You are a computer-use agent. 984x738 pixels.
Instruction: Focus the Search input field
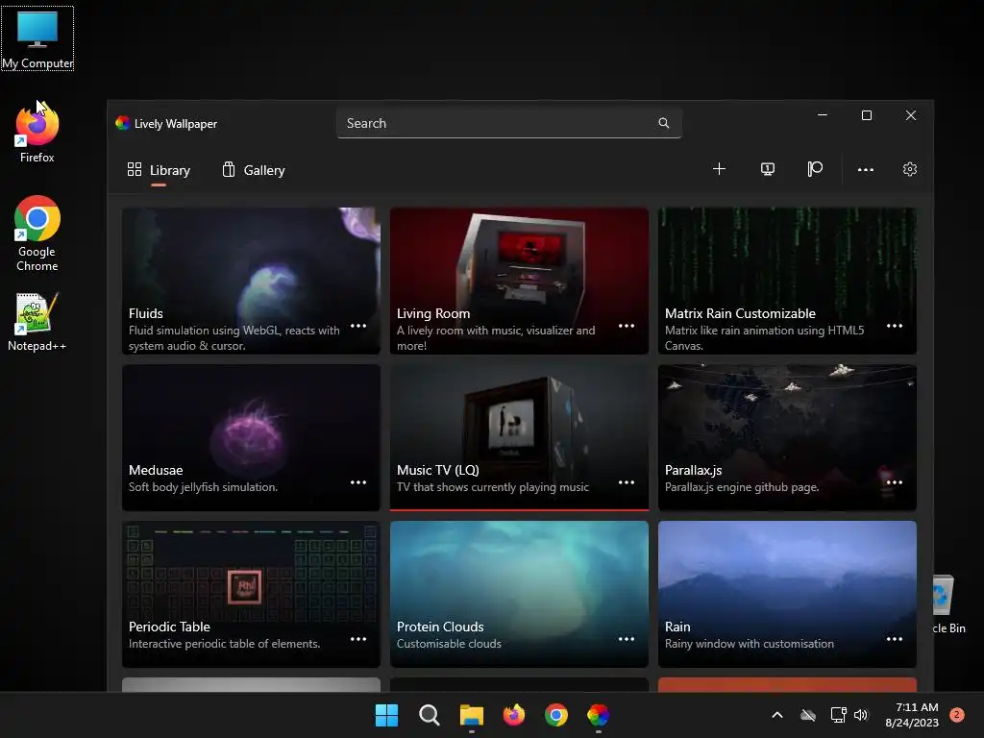coord(509,123)
